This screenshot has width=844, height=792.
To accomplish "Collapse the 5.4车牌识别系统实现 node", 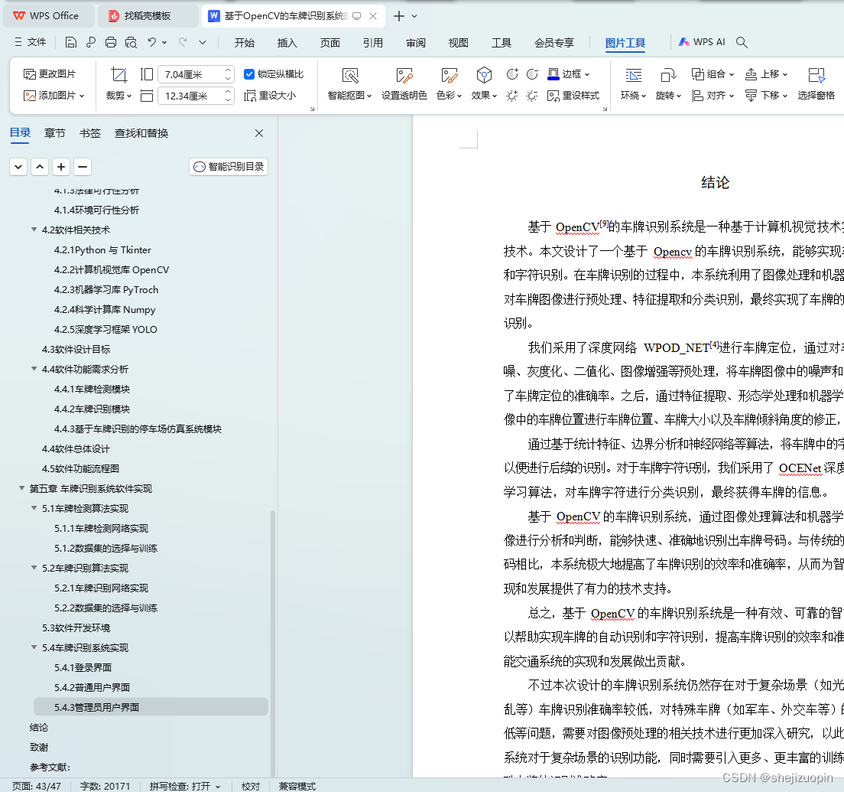I will click(34, 647).
